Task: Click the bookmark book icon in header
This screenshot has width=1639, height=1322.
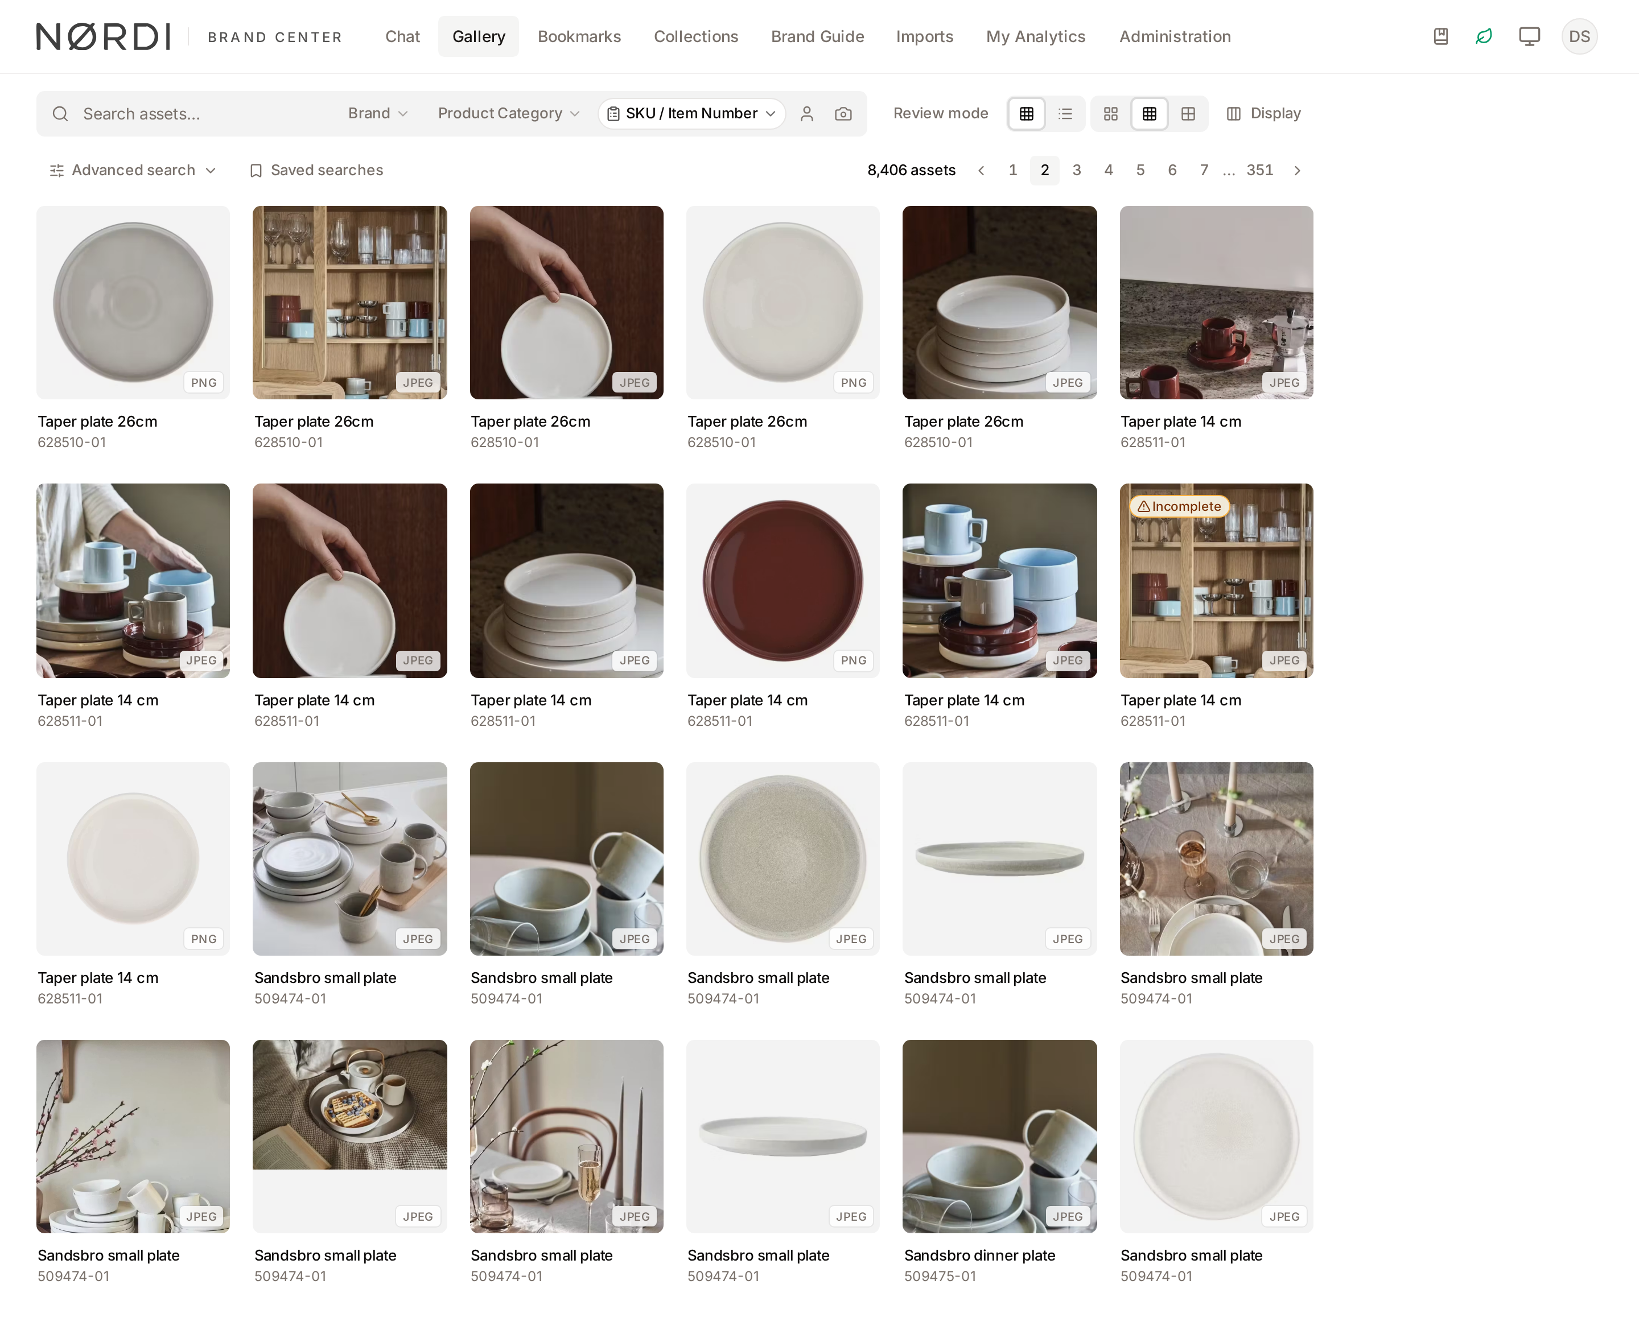Action: [x=1440, y=36]
